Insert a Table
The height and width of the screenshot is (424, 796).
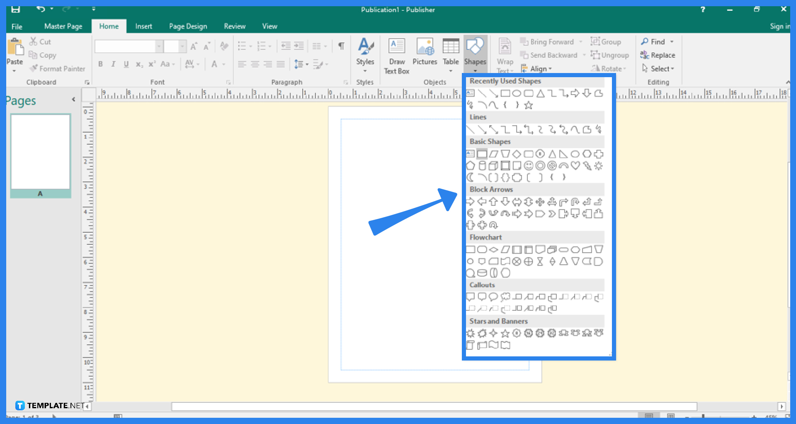click(451, 54)
